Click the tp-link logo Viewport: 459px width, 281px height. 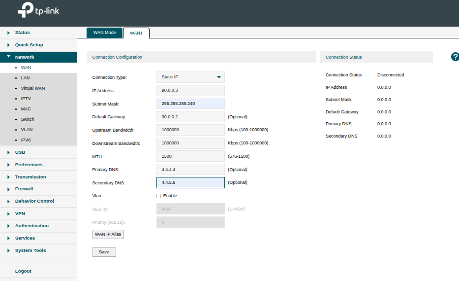click(x=38, y=10)
